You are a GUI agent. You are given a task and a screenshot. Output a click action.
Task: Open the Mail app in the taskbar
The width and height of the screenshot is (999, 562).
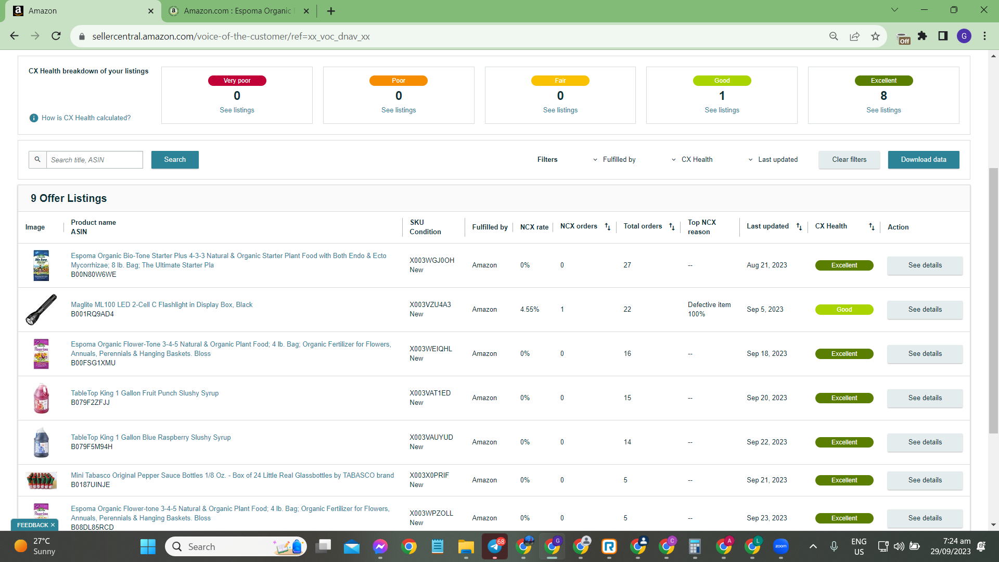[352, 546]
